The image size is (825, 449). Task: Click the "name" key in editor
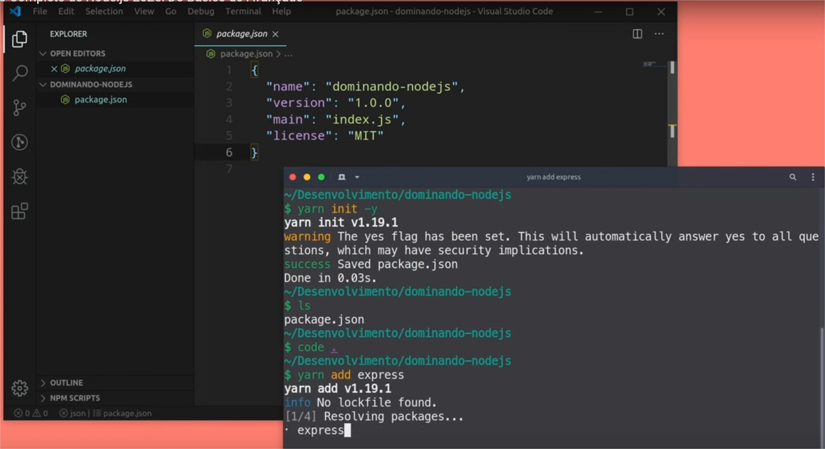click(289, 86)
